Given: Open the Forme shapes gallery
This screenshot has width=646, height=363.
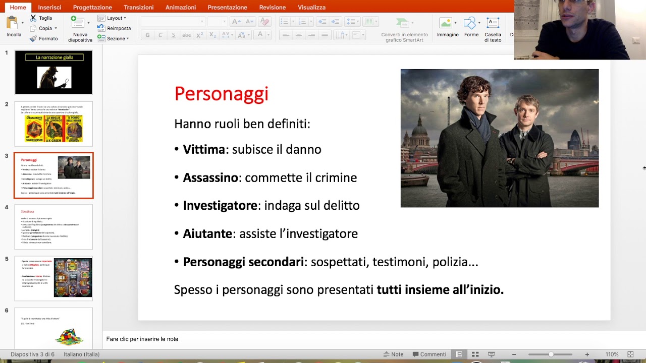Looking at the screenshot, I should [x=471, y=28].
